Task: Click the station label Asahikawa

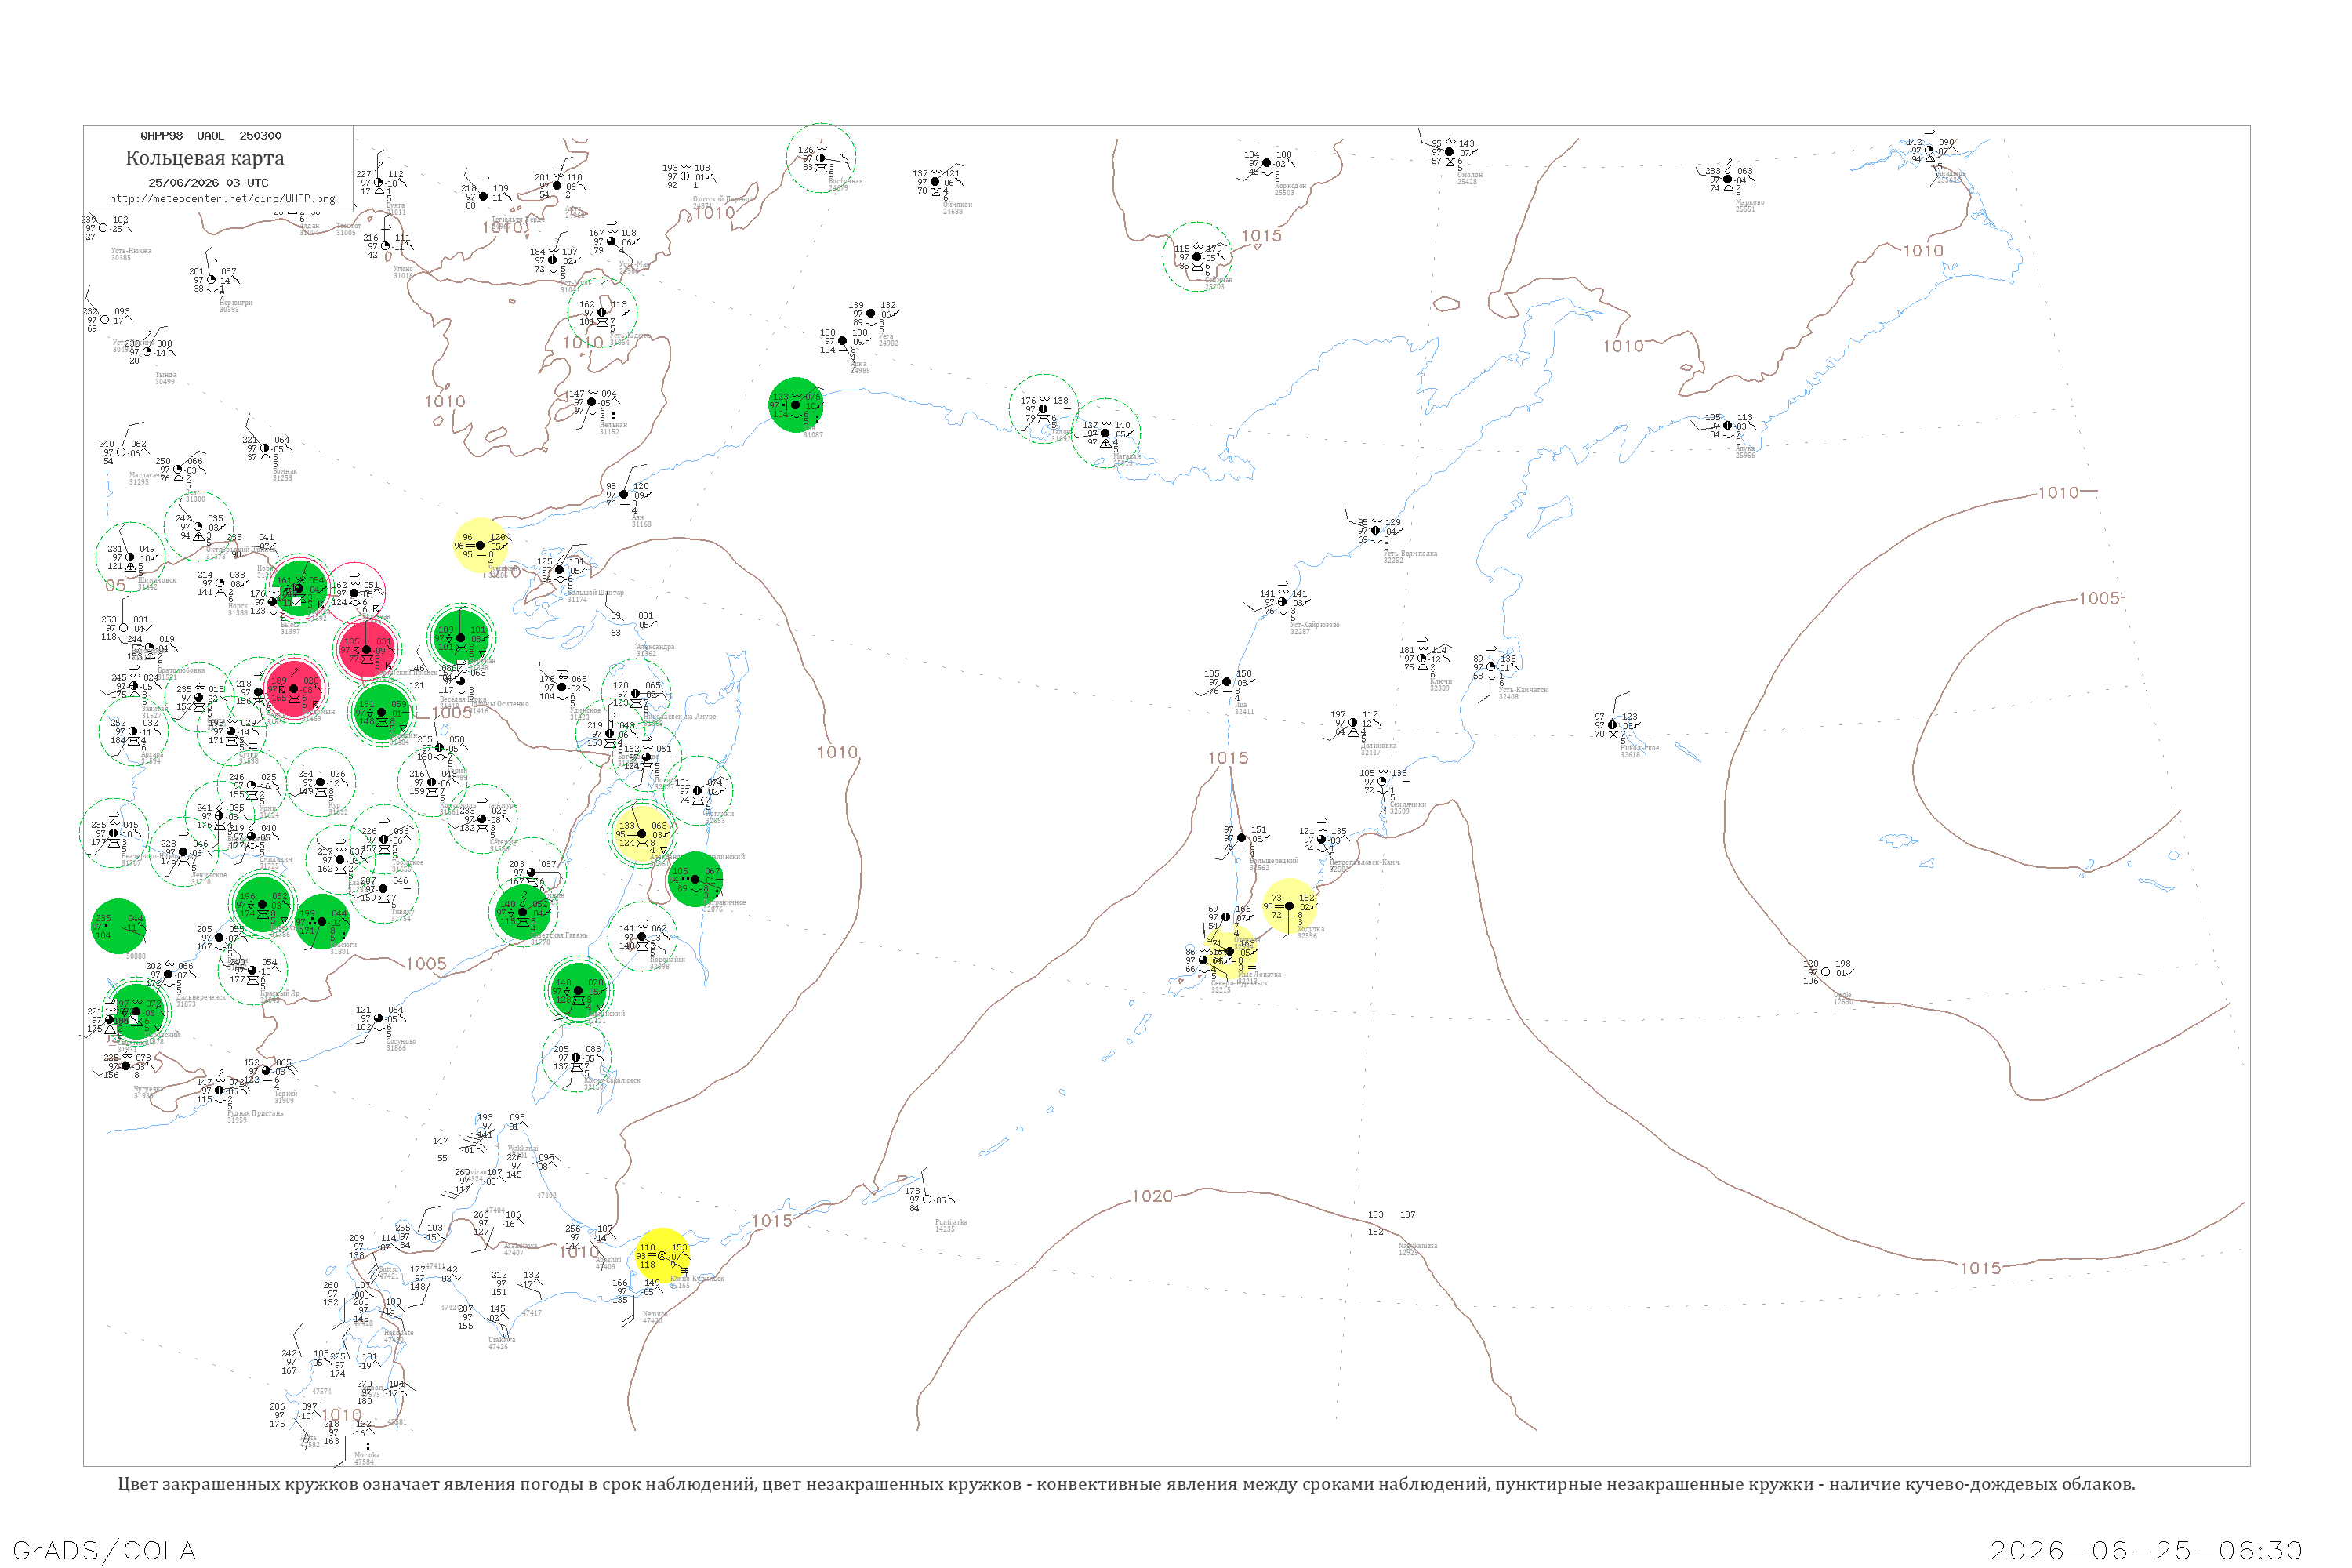Action: tap(520, 1246)
